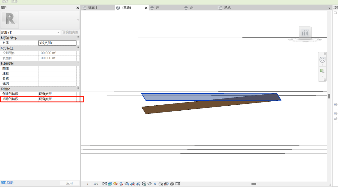Open the type selector dropdown arrow
This screenshot has width=340, height=187.
[78, 20]
